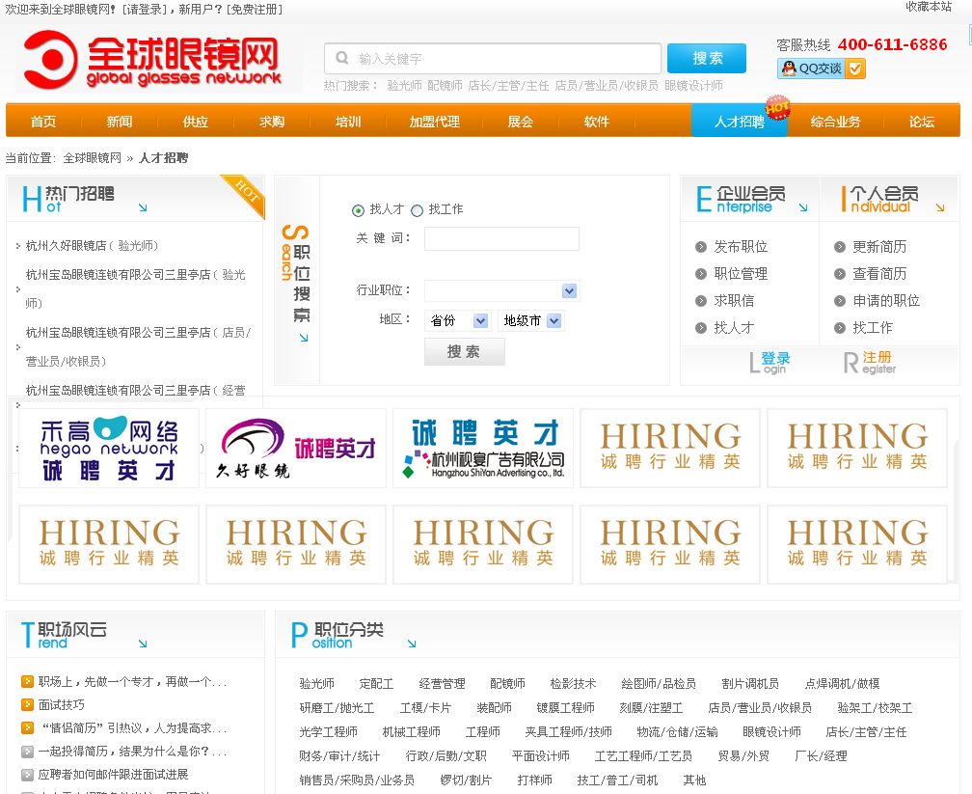Click arrow icon beside 职场风云 Trend heading

pyautogui.click(x=143, y=643)
